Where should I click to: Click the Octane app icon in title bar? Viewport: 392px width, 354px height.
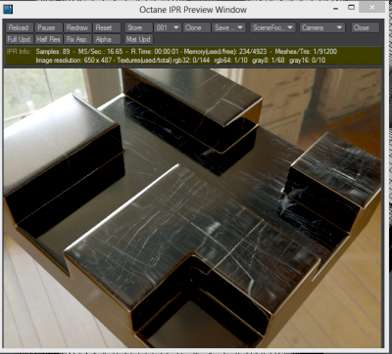pyautogui.click(x=8, y=9)
